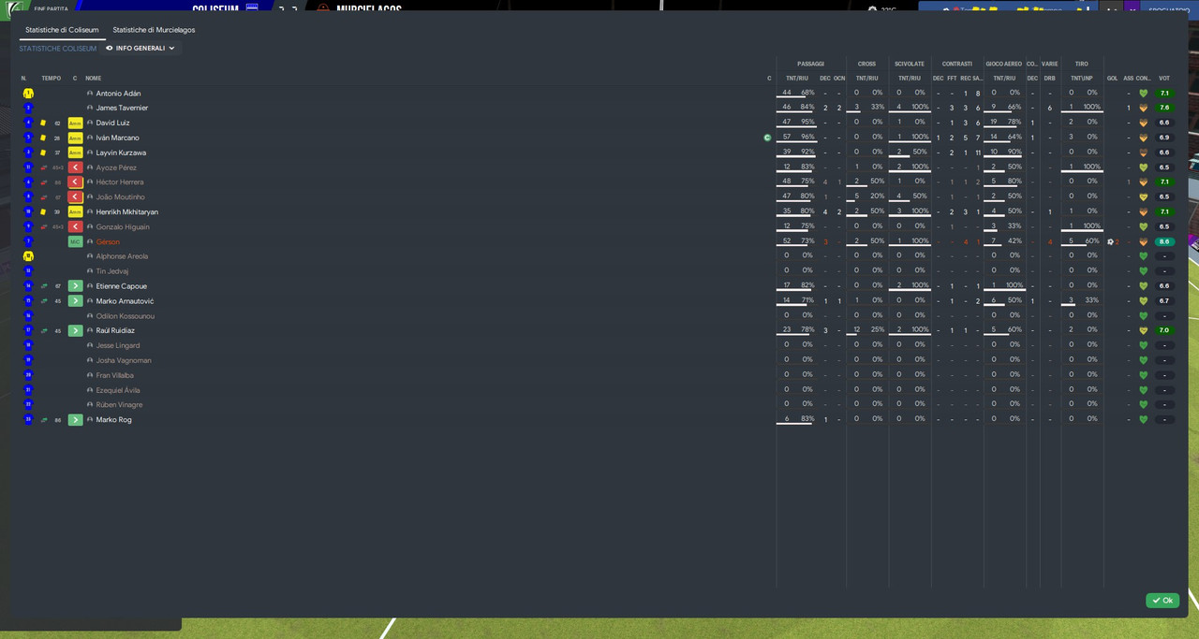Click Alphonse Areola's goalkeeper shirt icon
1199x639 pixels.
tap(28, 256)
